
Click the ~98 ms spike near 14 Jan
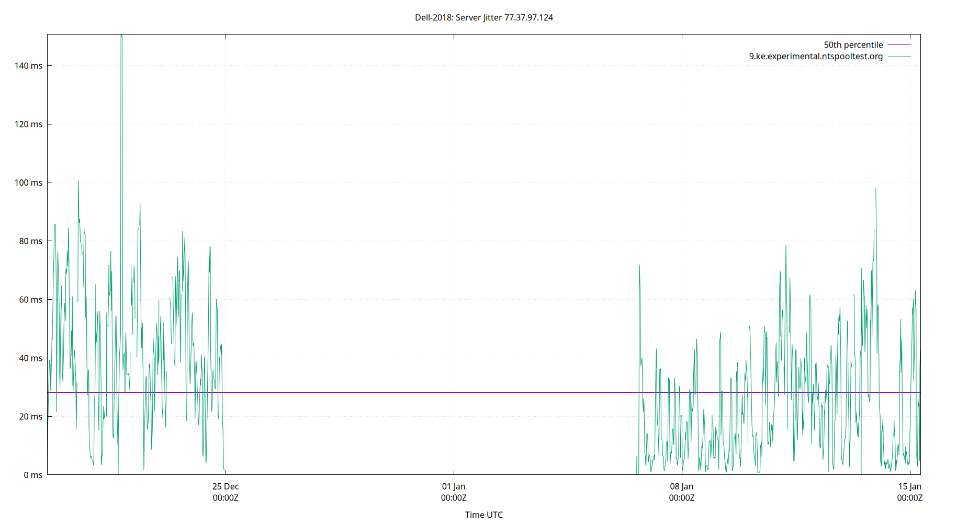876,189
